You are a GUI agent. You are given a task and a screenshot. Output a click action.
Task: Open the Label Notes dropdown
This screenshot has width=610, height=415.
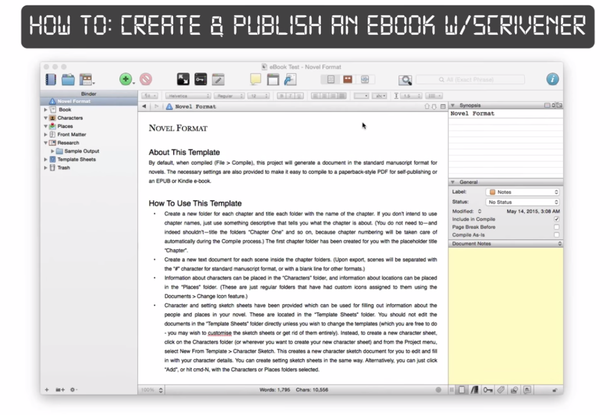point(523,192)
